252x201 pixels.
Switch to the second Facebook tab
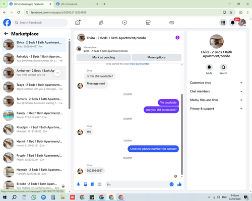[x=77, y=4]
